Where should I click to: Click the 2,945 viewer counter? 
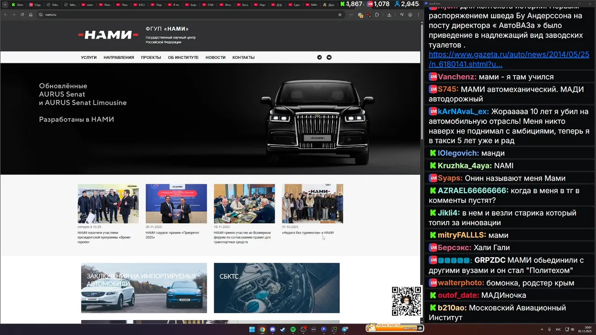tap(406, 4)
